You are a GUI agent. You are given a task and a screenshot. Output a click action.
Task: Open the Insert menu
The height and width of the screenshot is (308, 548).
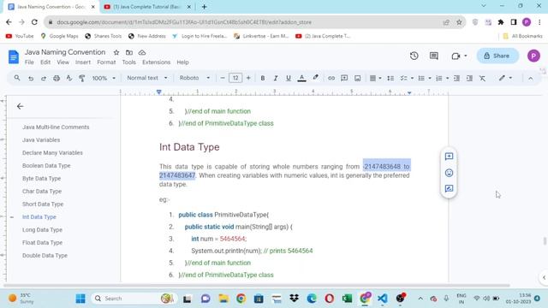(x=83, y=62)
